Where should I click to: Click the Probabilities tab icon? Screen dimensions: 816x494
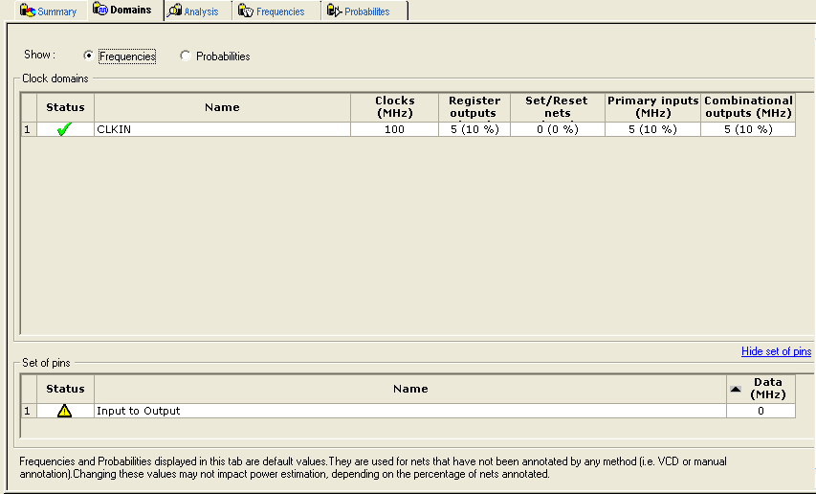click(x=334, y=11)
